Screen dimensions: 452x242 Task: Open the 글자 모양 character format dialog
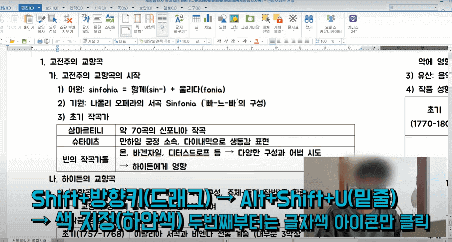(x=86, y=23)
